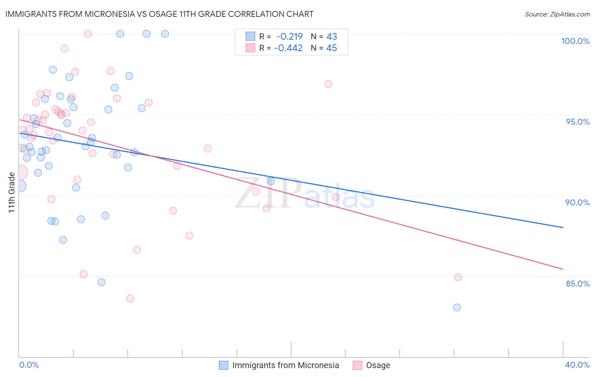Click the pink swatch beside R = -0.442
This screenshot has height=377, width=595.
pyautogui.click(x=251, y=48)
